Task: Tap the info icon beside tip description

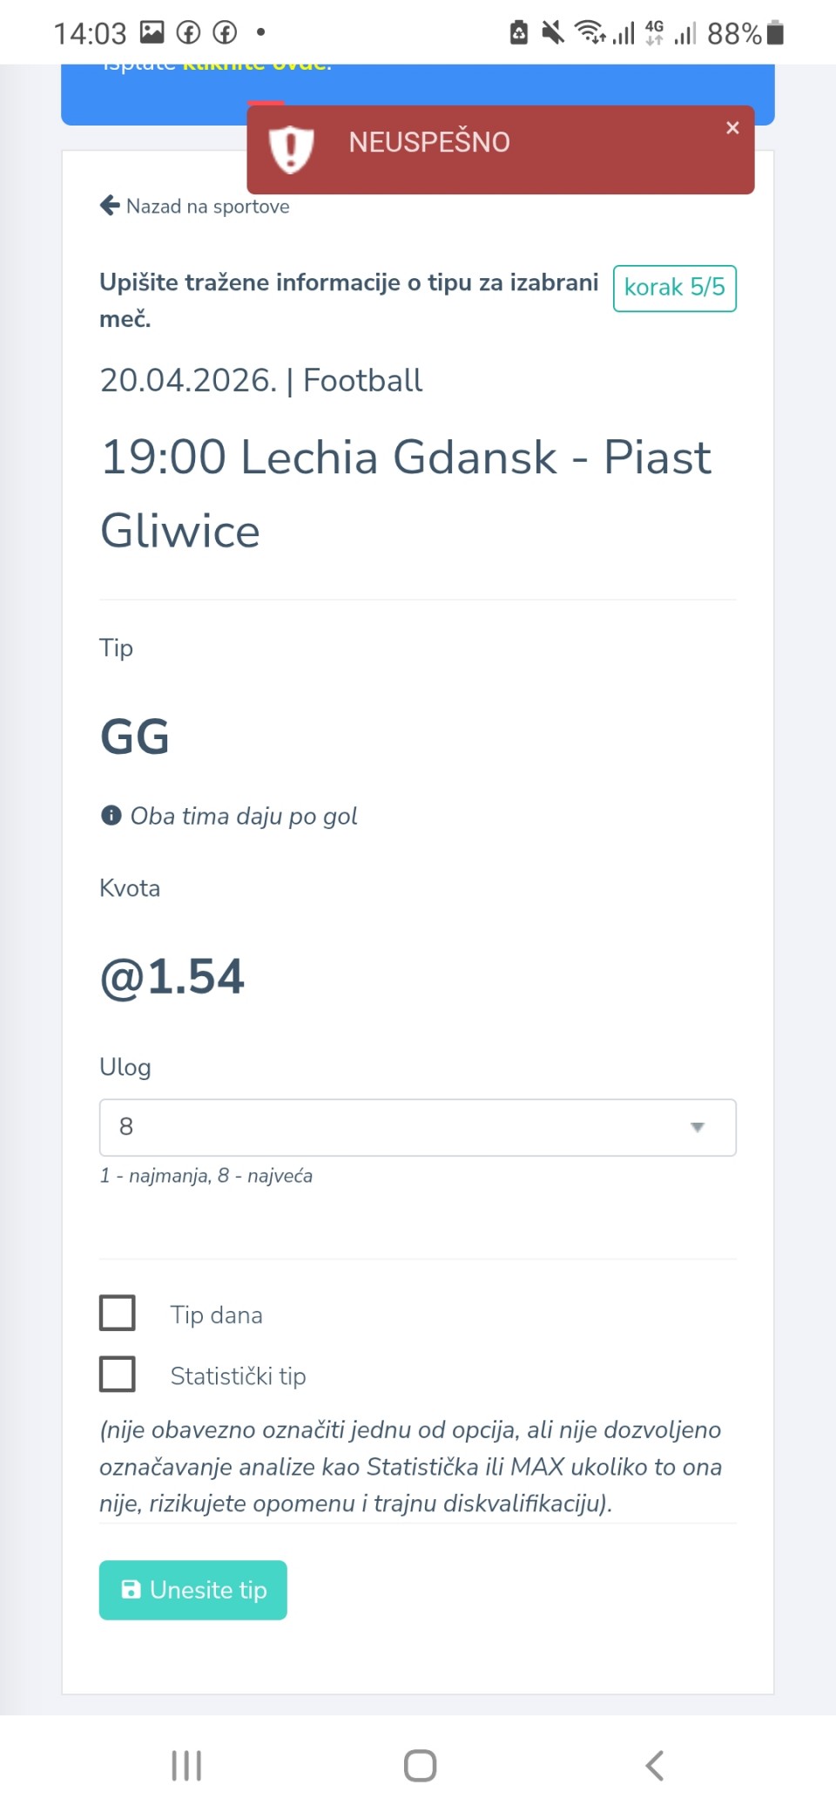Action: click(x=111, y=816)
